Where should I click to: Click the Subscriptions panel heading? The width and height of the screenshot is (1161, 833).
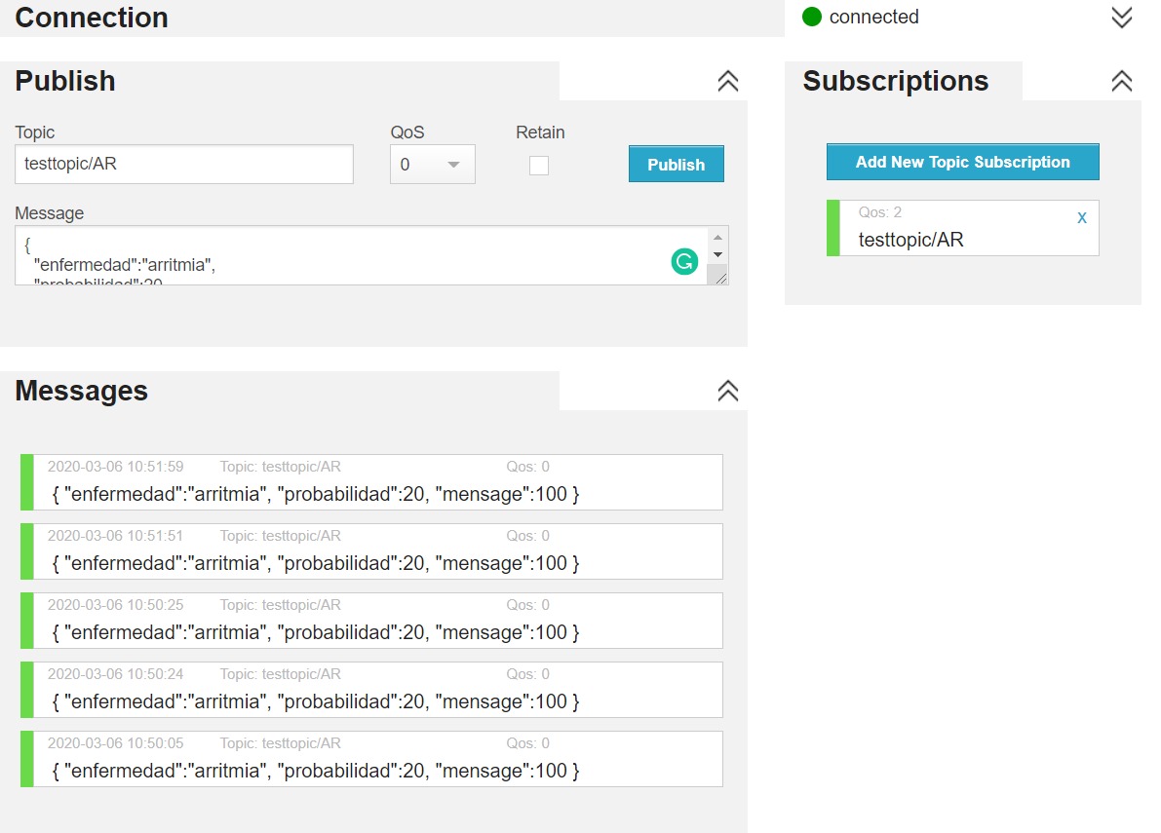coord(895,81)
